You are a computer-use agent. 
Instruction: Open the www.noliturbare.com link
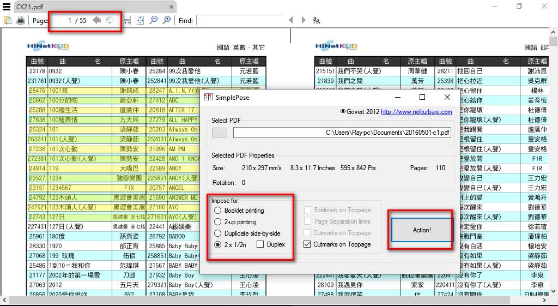click(x=416, y=112)
